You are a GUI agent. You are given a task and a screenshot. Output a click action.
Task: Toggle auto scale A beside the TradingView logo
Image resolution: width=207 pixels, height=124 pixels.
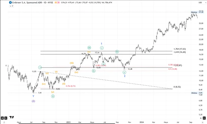(x=2, y=118)
